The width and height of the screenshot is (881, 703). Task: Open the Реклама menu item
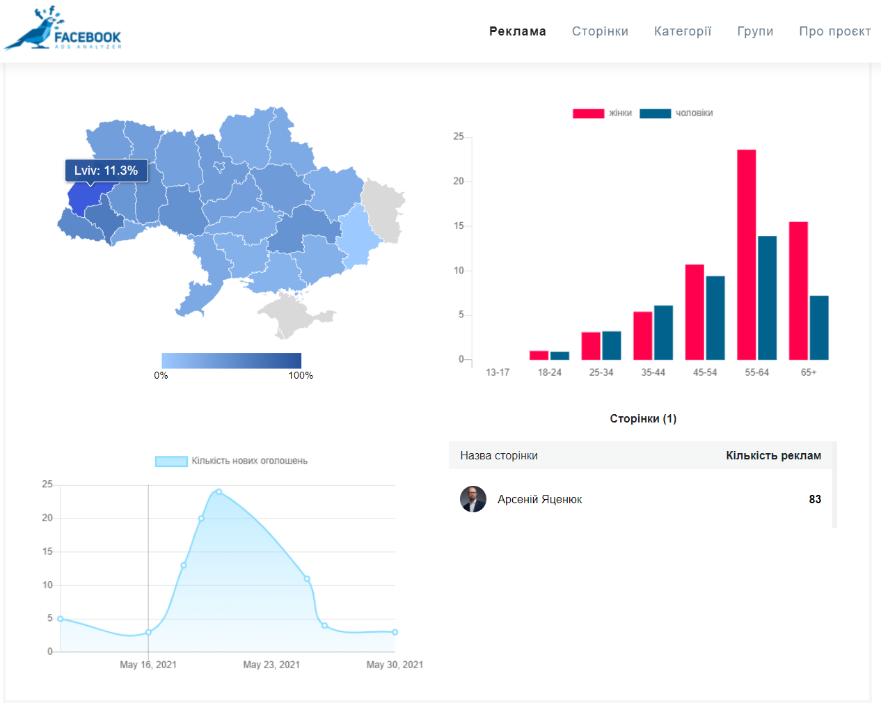(517, 31)
